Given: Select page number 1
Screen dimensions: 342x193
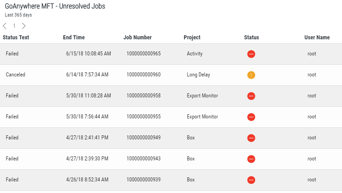Looking at the screenshot, I should pos(14,26).
